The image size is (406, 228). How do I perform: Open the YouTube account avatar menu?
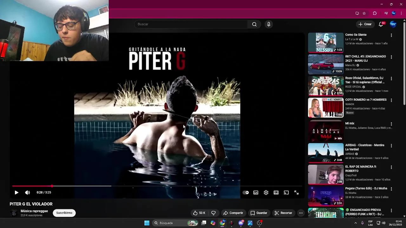pos(393,24)
